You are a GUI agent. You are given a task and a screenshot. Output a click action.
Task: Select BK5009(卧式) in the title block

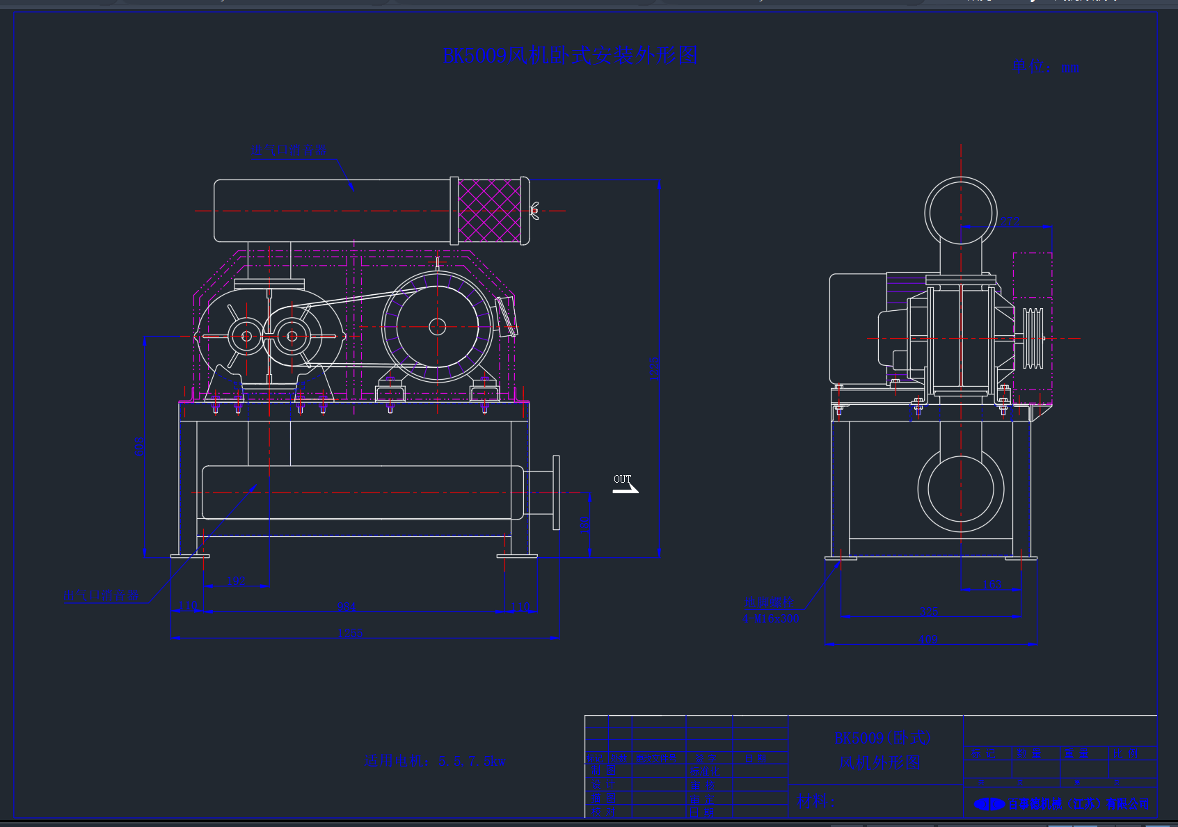click(882, 738)
